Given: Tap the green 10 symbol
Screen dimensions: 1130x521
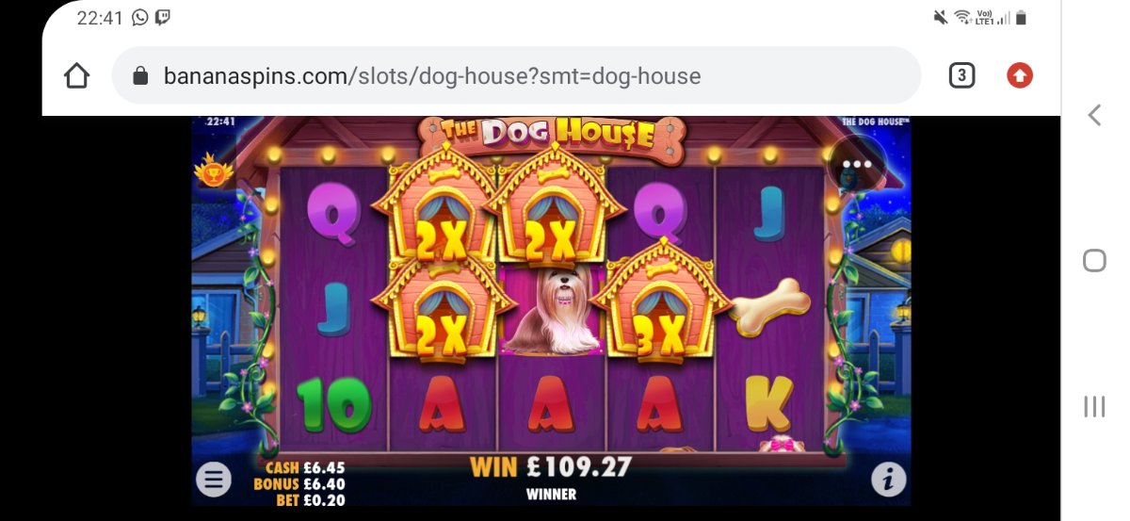Looking at the screenshot, I should pyautogui.click(x=333, y=406).
